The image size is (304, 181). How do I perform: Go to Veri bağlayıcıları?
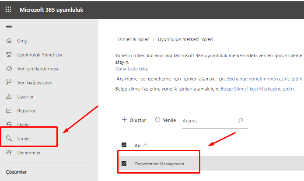click(35, 83)
